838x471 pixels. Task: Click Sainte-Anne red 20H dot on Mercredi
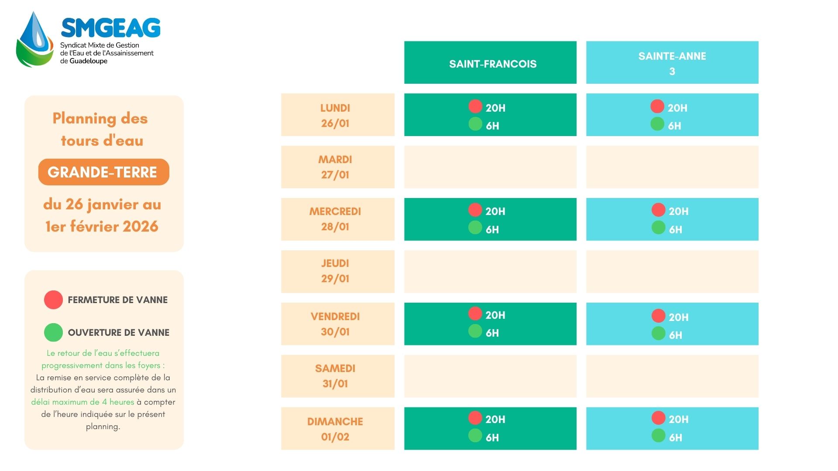(x=658, y=210)
